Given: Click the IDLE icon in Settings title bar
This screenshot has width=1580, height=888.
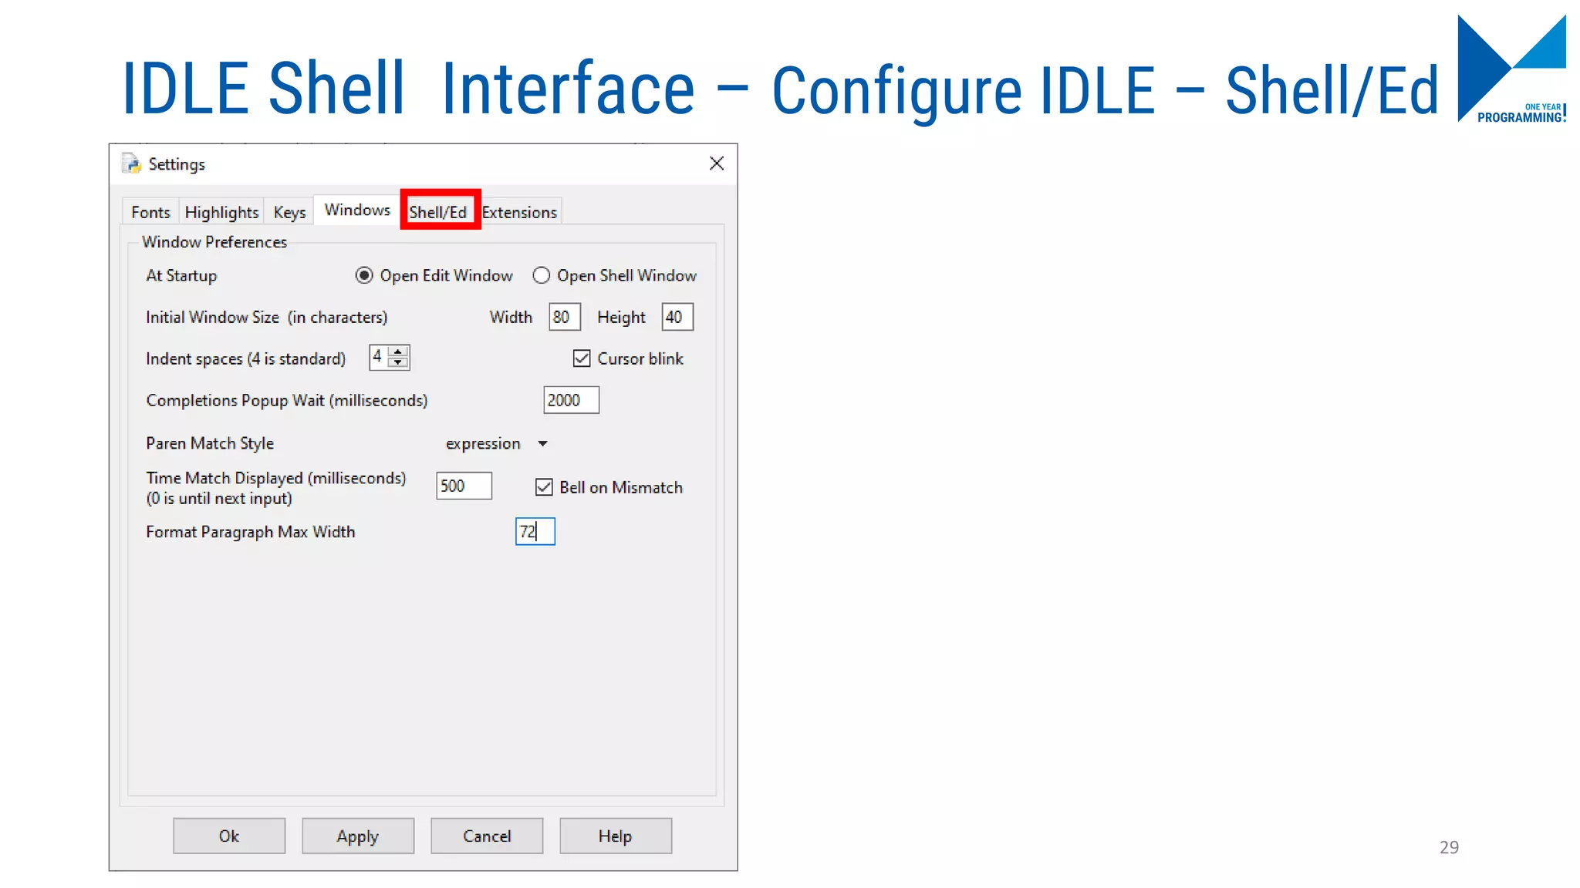Looking at the screenshot, I should [131, 163].
